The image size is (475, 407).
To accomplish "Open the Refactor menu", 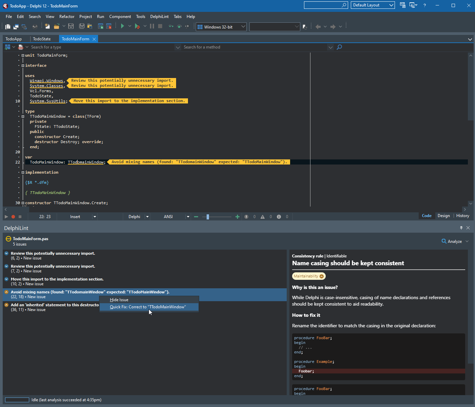I will [67, 16].
